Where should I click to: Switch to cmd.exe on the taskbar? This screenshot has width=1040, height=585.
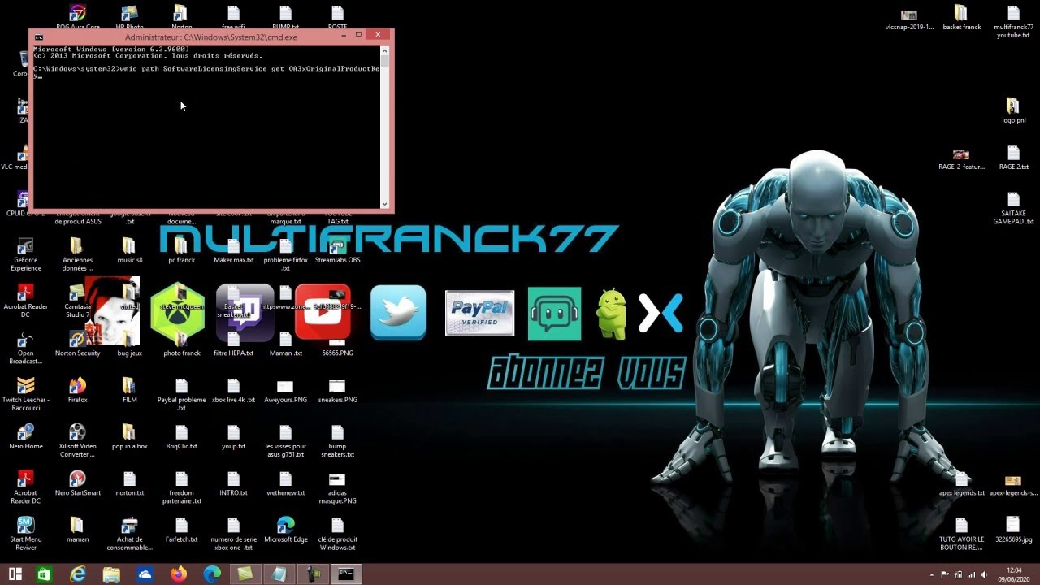tap(346, 574)
